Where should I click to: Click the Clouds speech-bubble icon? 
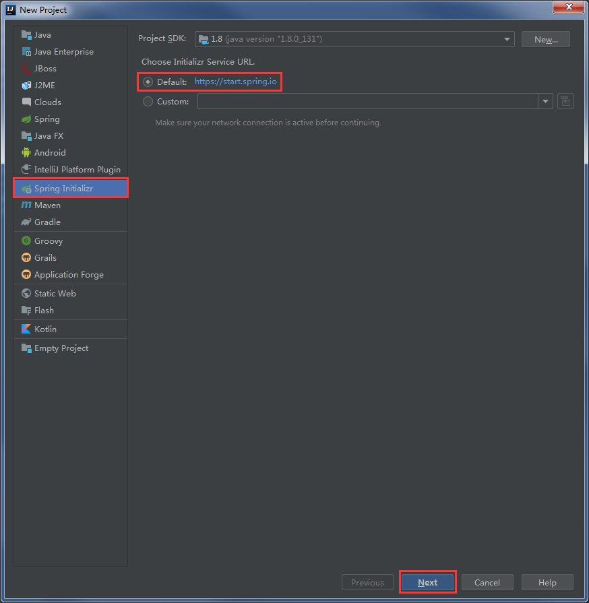click(26, 102)
